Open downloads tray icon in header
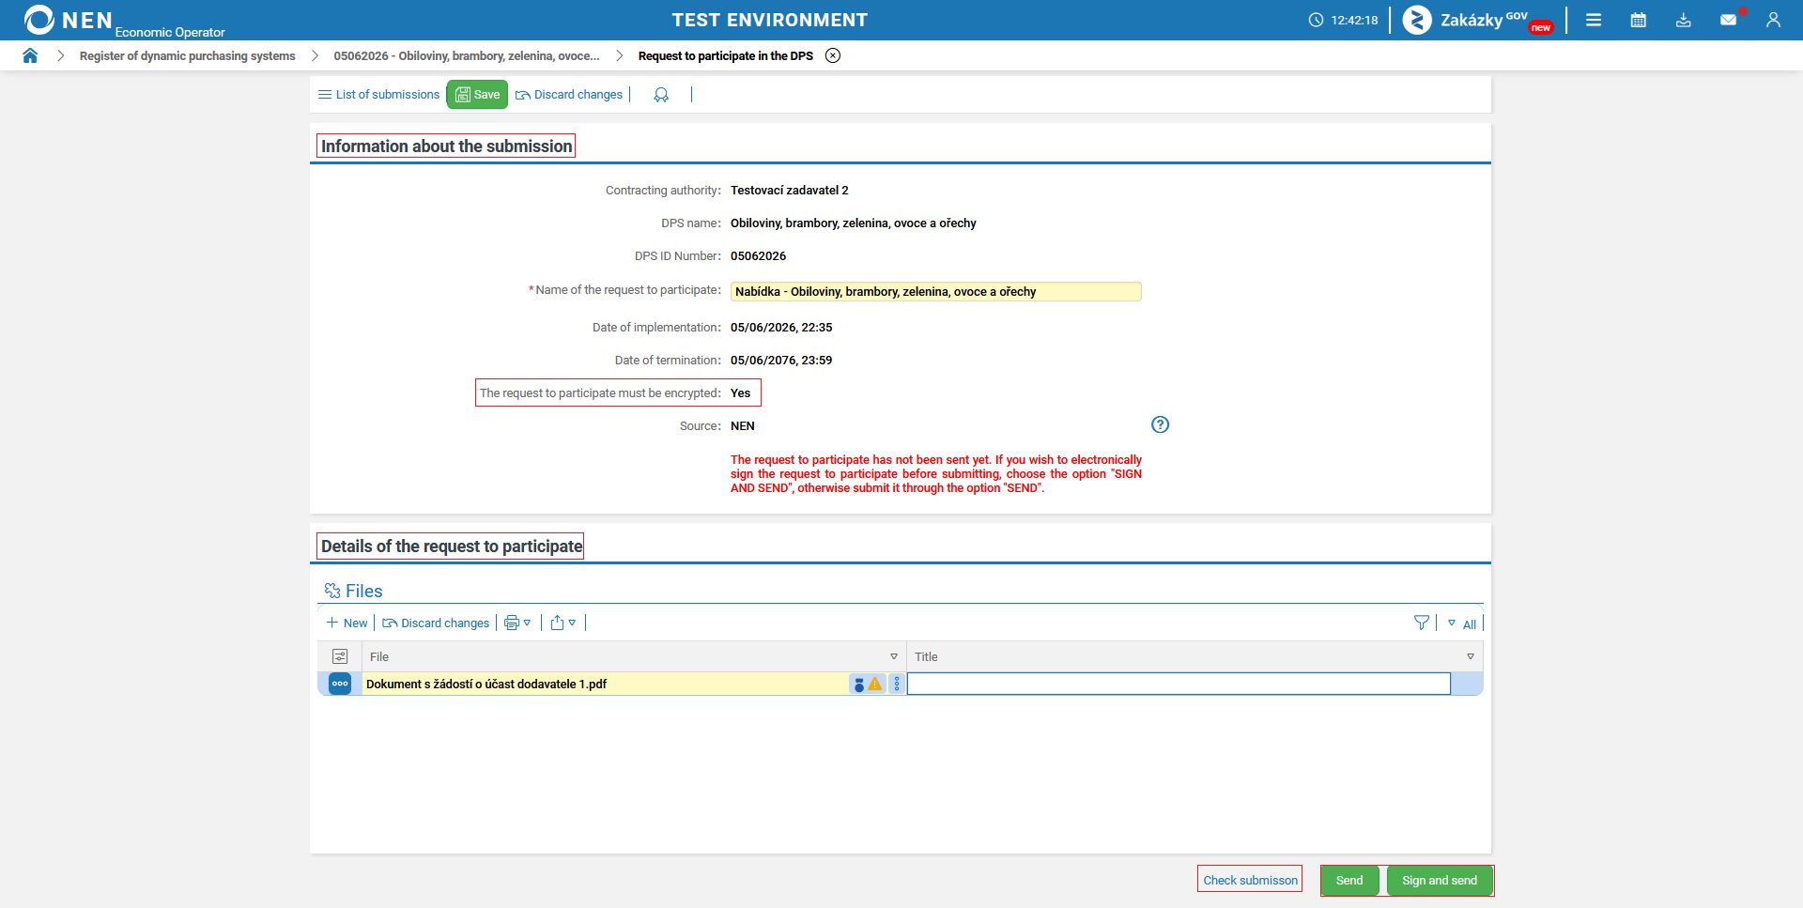The image size is (1803, 908). (x=1684, y=20)
